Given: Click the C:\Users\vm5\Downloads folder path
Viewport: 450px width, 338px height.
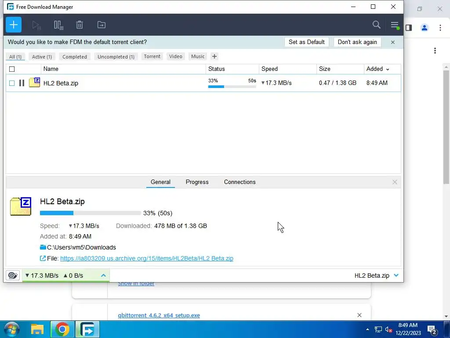Looking at the screenshot, I should pos(81,247).
